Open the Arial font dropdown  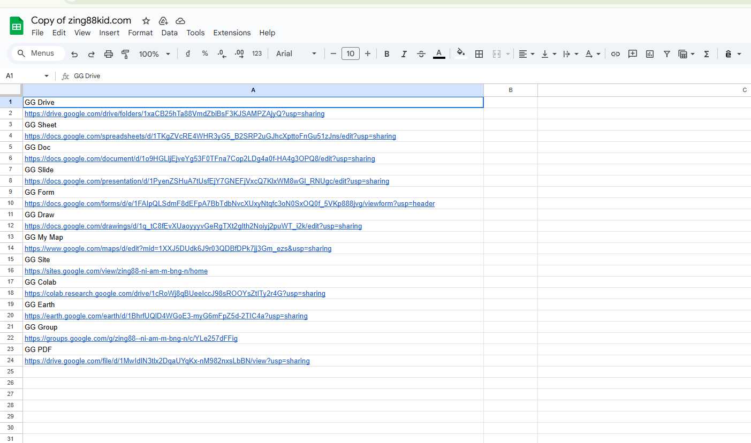pos(296,54)
